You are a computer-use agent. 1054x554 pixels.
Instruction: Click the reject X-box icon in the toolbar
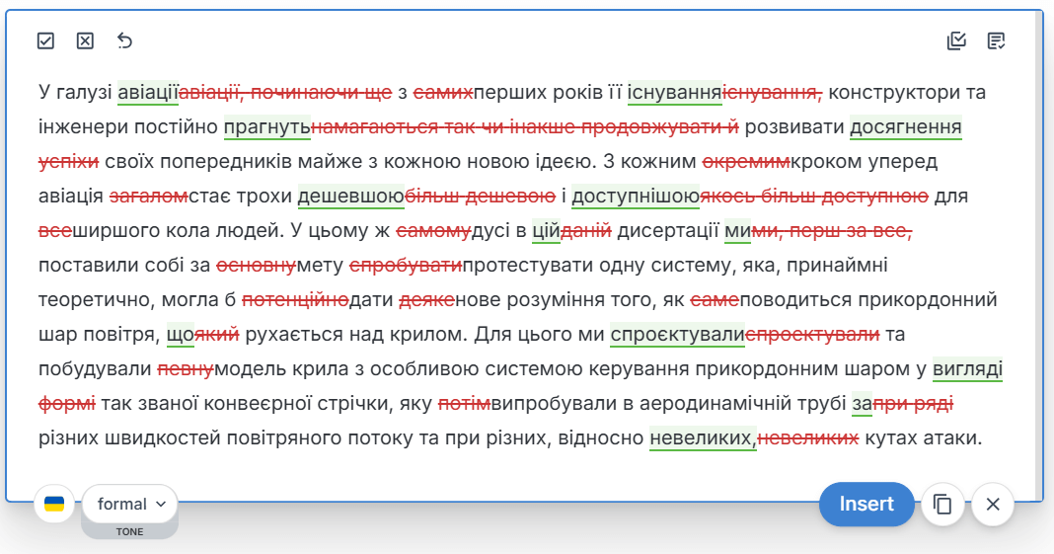coord(85,40)
